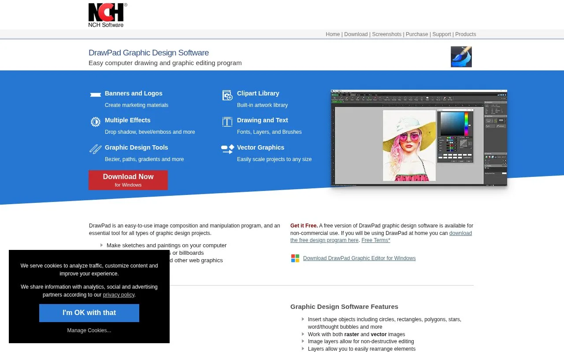This screenshot has height=352, width=564.
Task: Click the Graphic Design Tools pencil icon
Action: coord(96,149)
